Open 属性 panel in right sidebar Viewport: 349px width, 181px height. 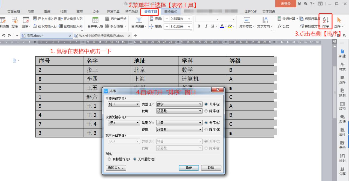coord(342,132)
